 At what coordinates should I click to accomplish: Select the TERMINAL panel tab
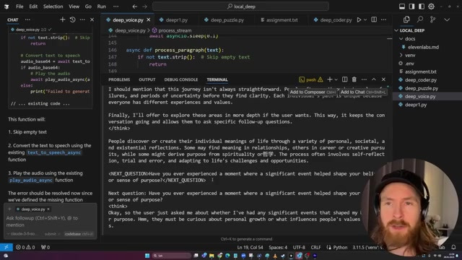[x=217, y=79]
